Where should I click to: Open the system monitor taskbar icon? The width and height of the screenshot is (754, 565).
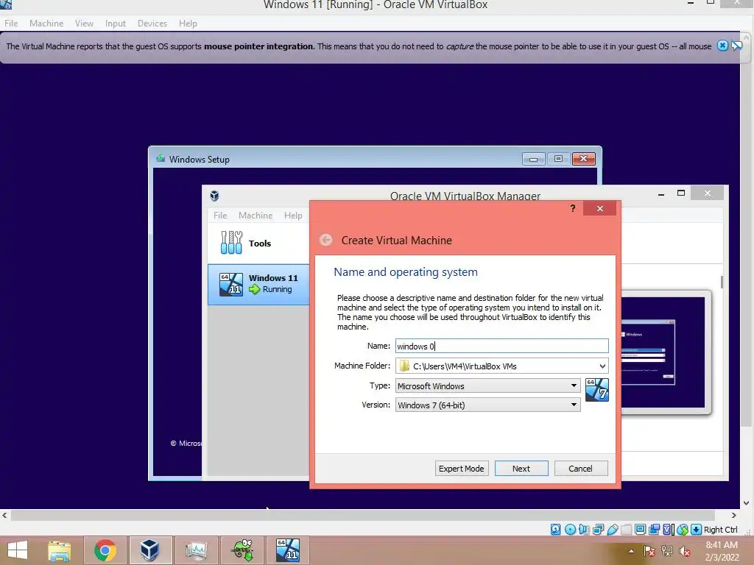tap(196, 550)
